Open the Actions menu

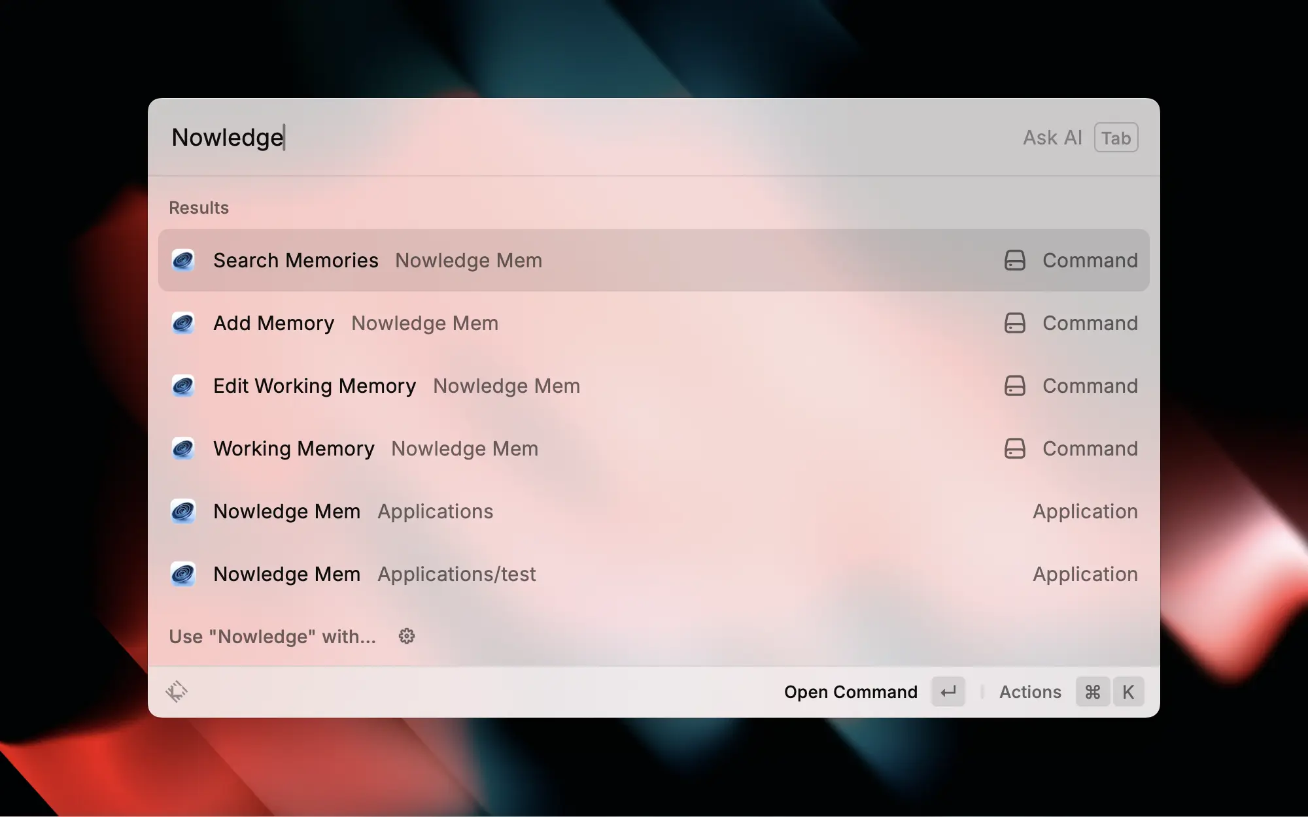click(x=1029, y=692)
